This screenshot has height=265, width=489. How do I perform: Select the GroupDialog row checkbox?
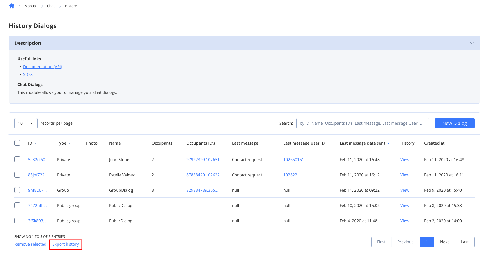tap(17, 190)
